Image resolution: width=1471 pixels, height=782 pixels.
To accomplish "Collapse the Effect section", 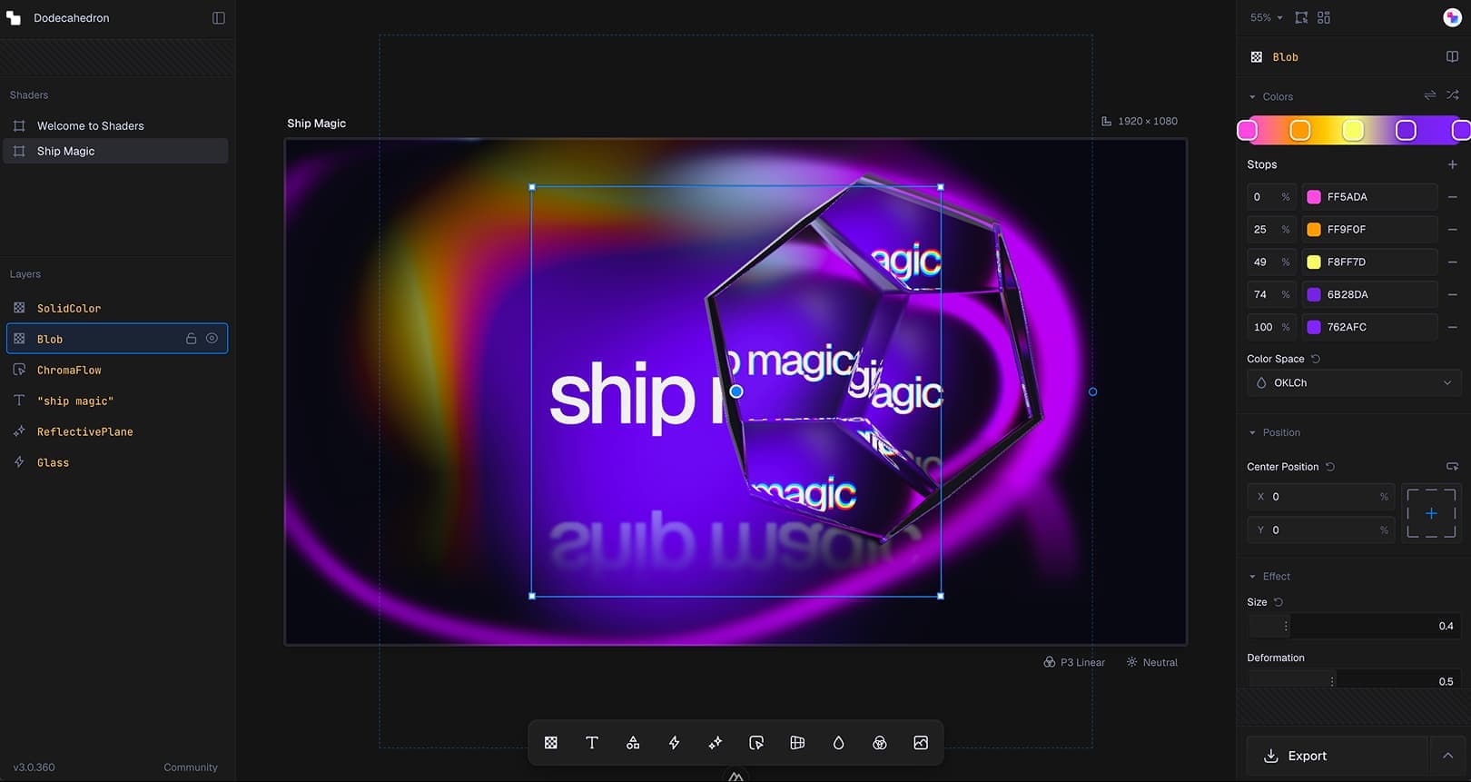I will click(x=1253, y=577).
